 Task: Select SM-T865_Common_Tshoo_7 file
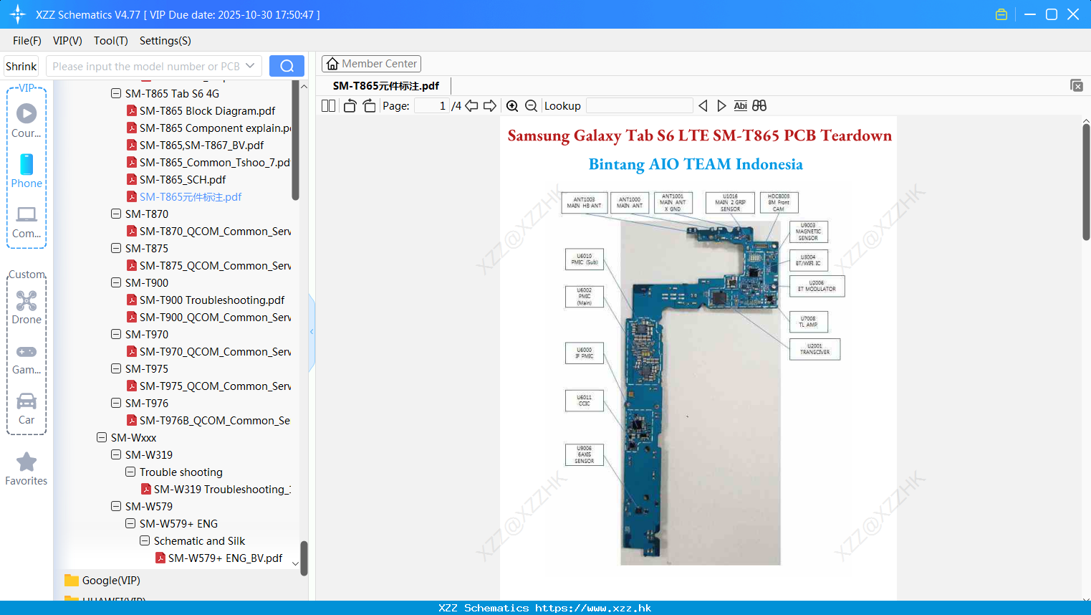pos(214,162)
